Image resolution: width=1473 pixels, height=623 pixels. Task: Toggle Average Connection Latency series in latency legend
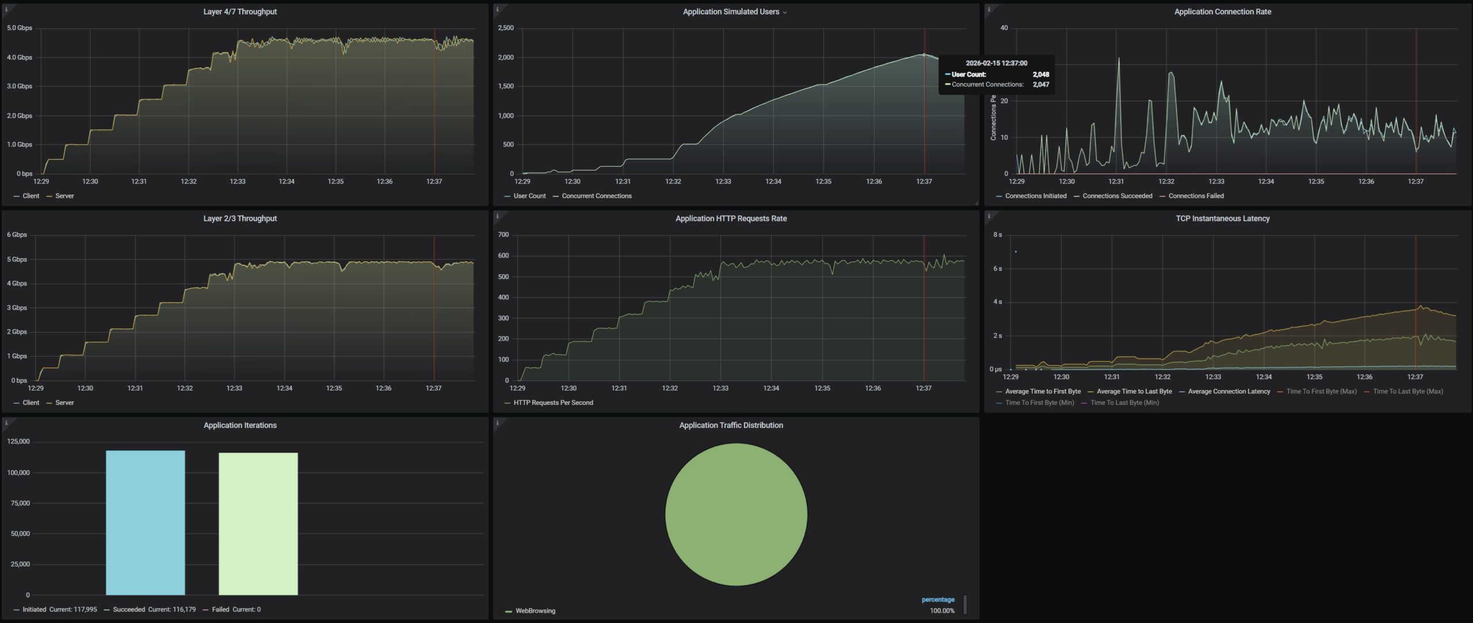point(1228,392)
